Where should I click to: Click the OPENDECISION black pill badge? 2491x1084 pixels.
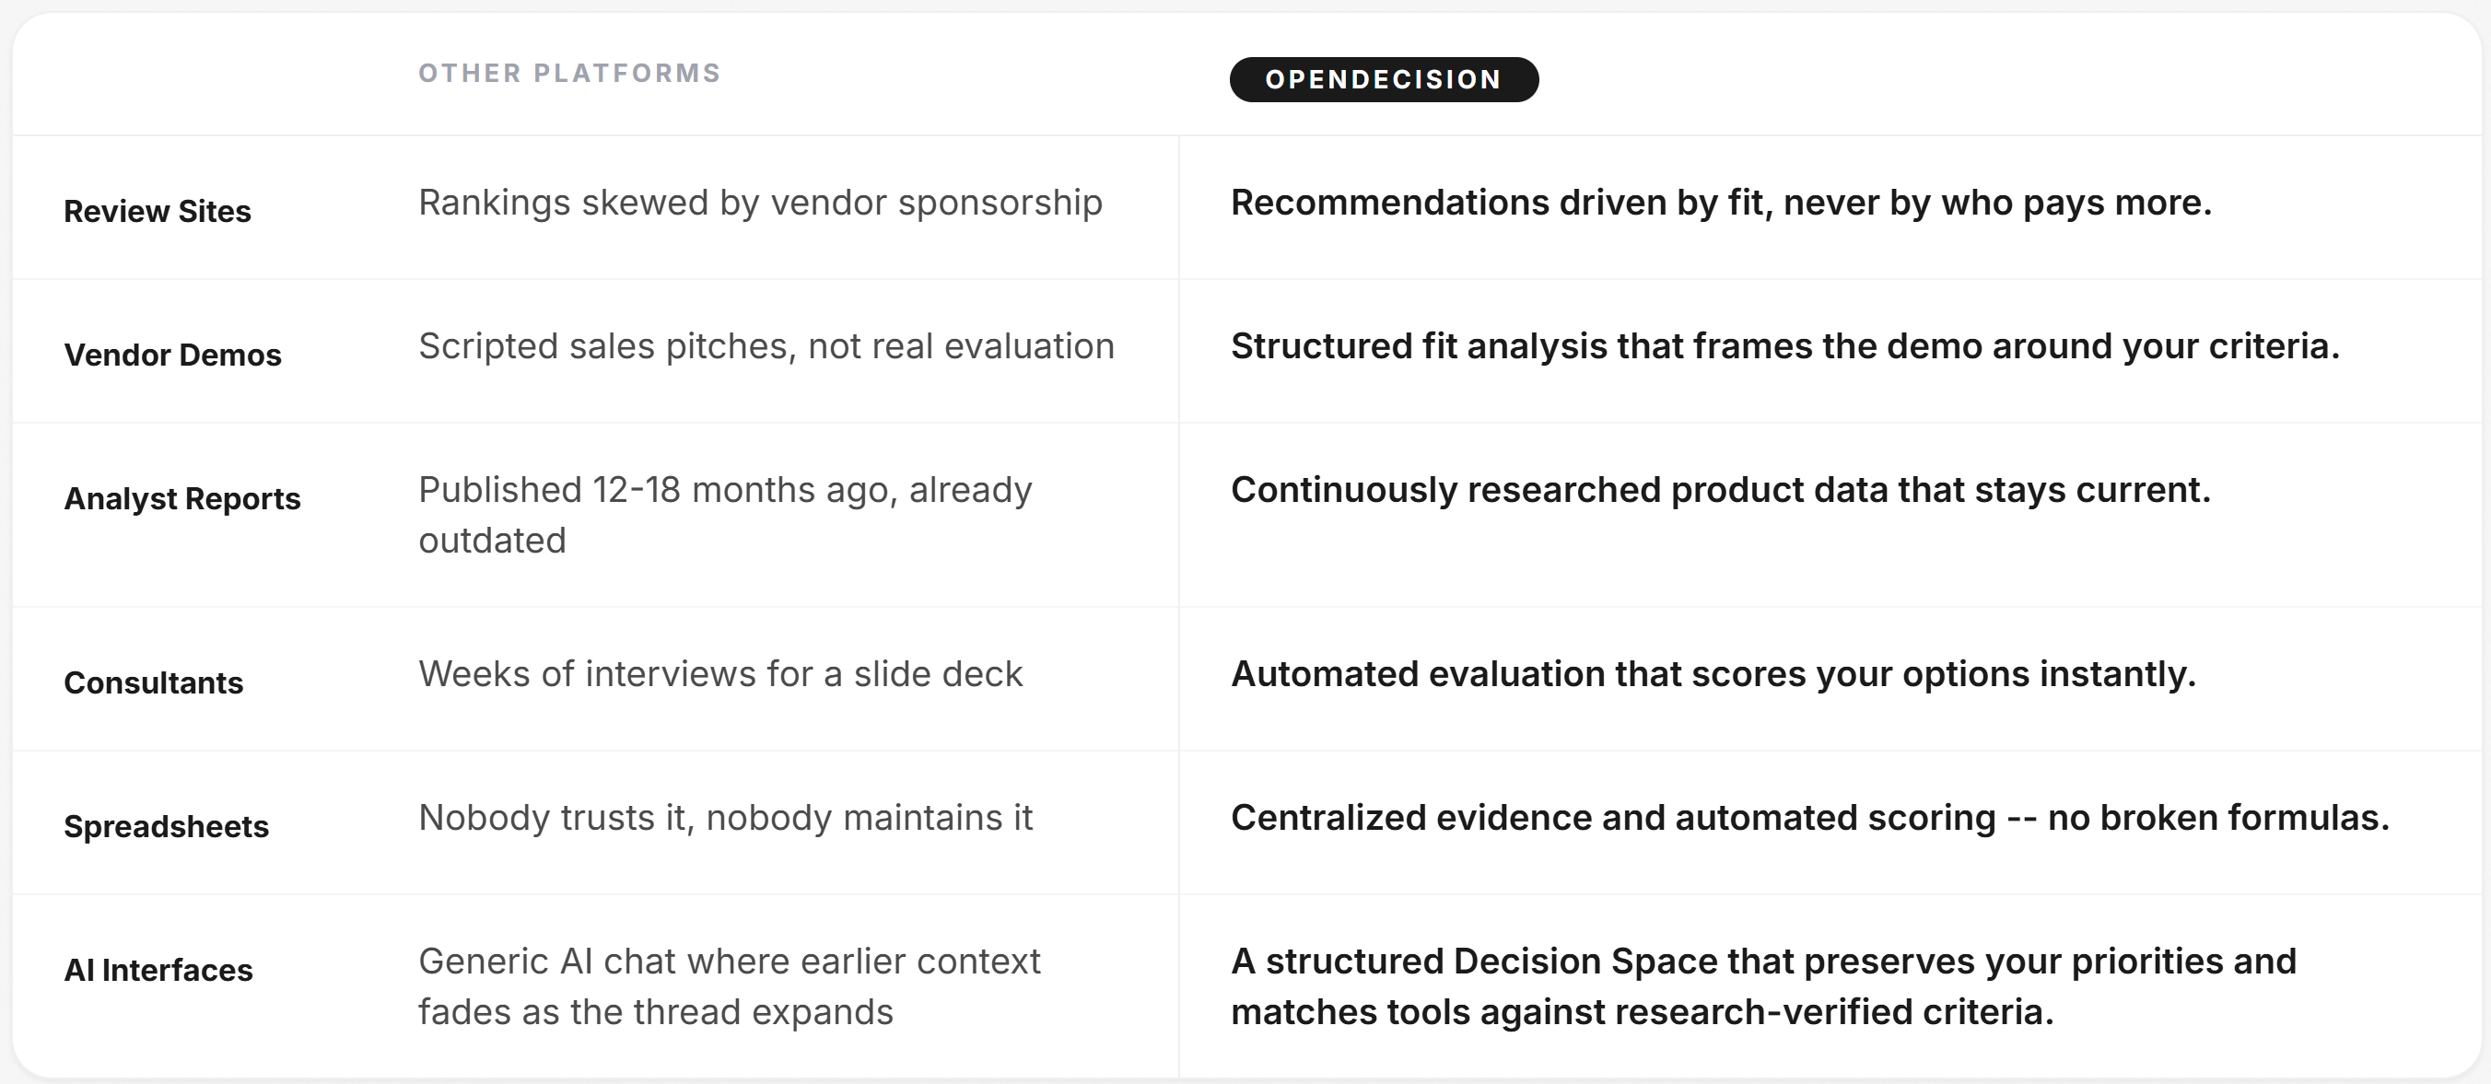1383,79
